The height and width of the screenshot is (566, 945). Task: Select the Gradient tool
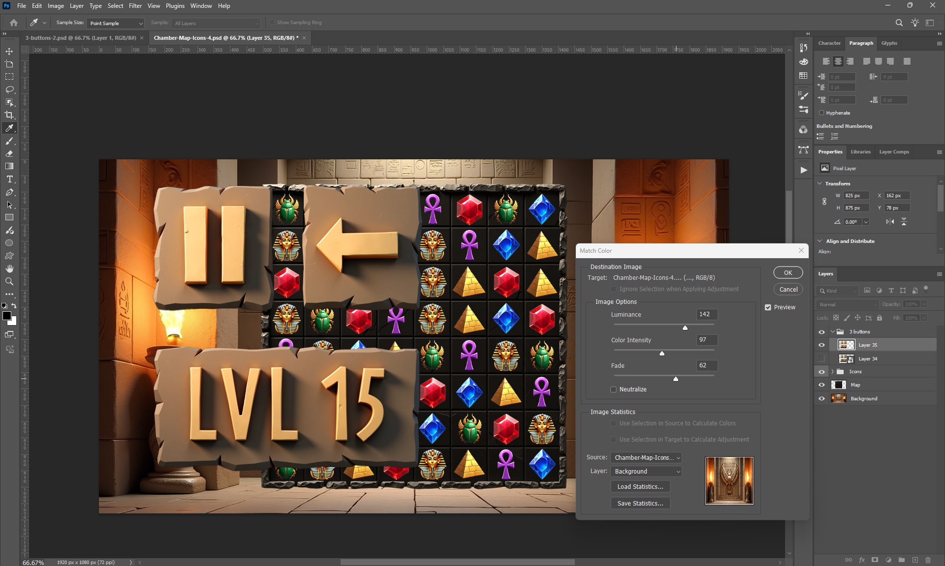[9, 166]
